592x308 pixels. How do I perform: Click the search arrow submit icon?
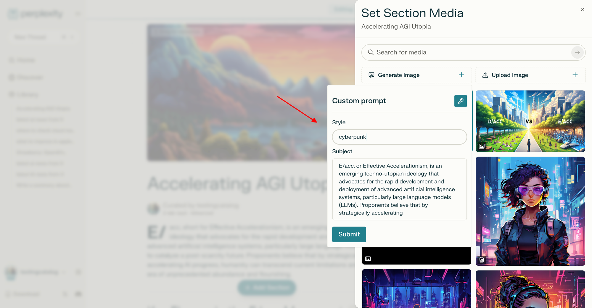[577, 52]
